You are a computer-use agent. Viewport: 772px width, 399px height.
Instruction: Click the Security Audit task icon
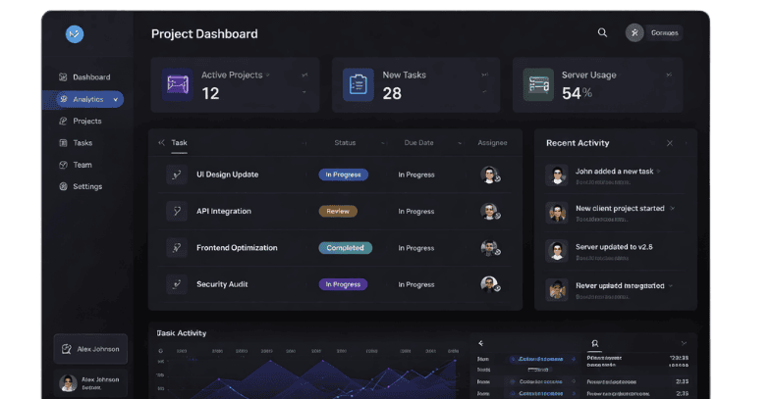click(x=176, y=284)
